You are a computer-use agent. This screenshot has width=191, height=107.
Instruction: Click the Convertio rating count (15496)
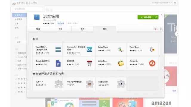(x=141, y=64)
